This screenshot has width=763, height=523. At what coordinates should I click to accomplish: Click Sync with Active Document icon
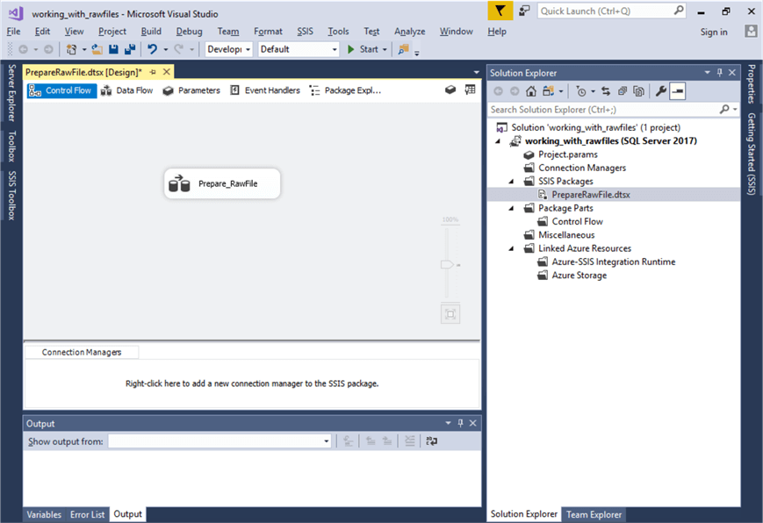pyautogui.click(x=606, y=91)
